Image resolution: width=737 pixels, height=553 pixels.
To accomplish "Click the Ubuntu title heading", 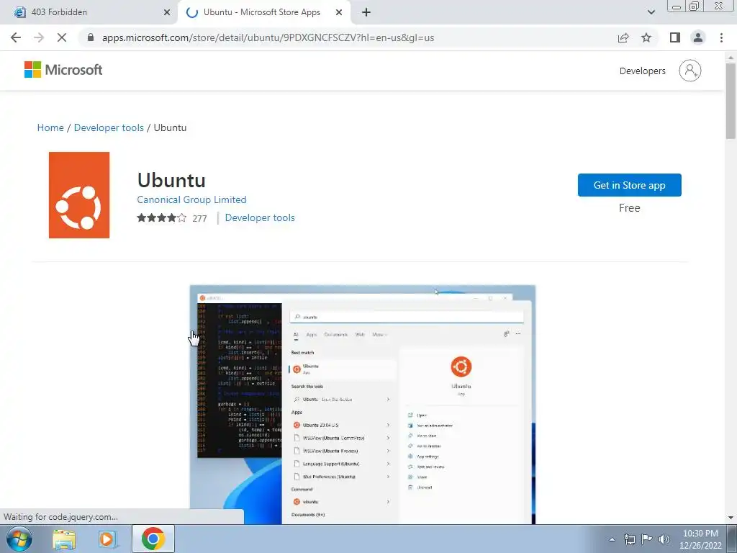I will 171,180.
